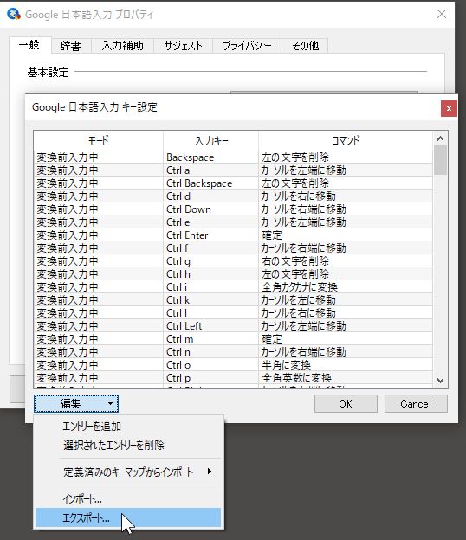Select the Ctrl e key cell
Viewport: 466px width, 540px height.
211,222
